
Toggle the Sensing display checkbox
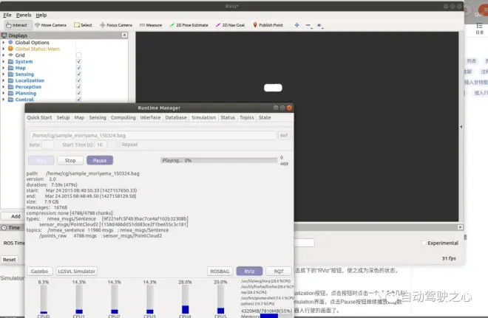78,74
